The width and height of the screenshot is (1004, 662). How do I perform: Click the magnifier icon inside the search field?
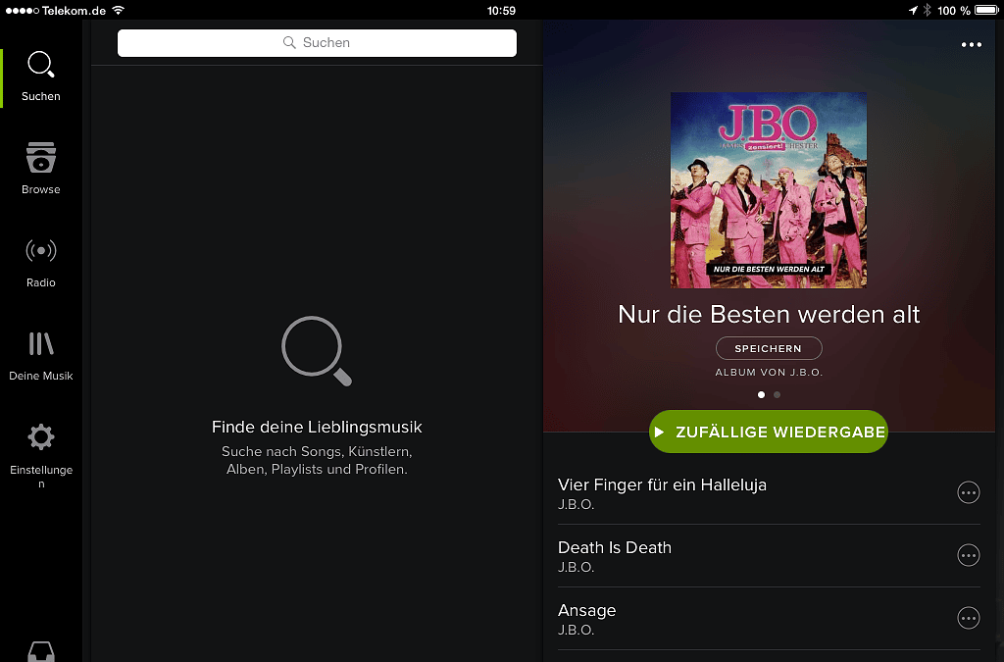point(289,43)
